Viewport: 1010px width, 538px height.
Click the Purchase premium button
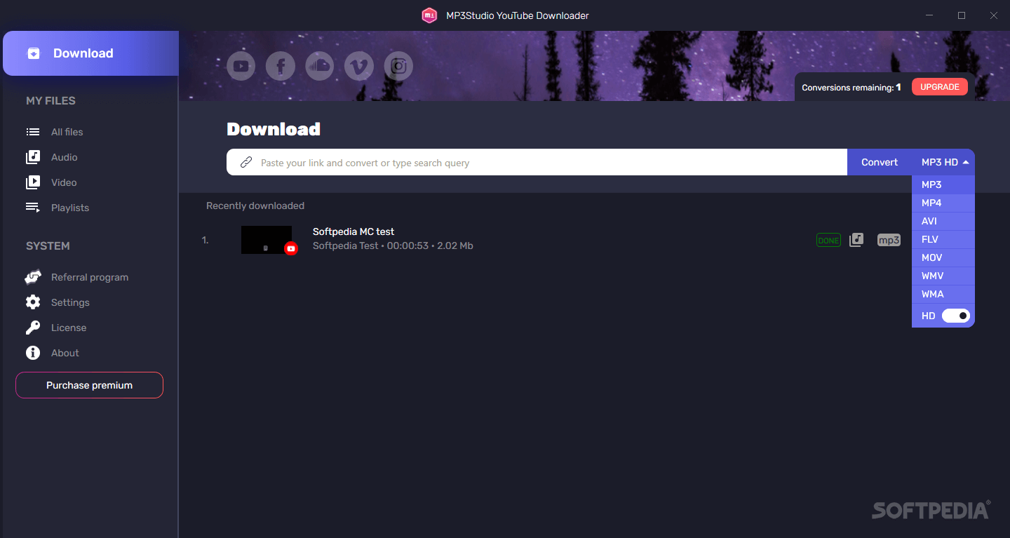coord(89,385)
